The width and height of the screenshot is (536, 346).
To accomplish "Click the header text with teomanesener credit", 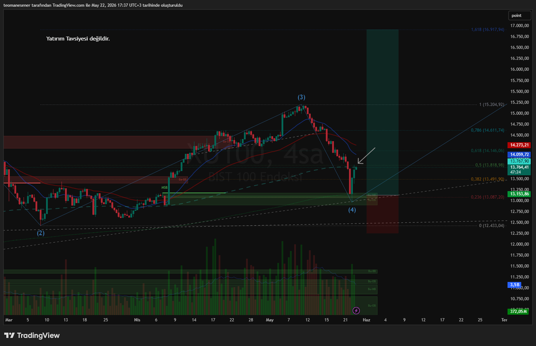I will 93,5.
